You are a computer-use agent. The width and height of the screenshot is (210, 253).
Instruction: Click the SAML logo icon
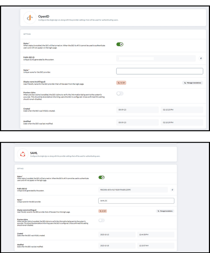click(x=23, y=154)
